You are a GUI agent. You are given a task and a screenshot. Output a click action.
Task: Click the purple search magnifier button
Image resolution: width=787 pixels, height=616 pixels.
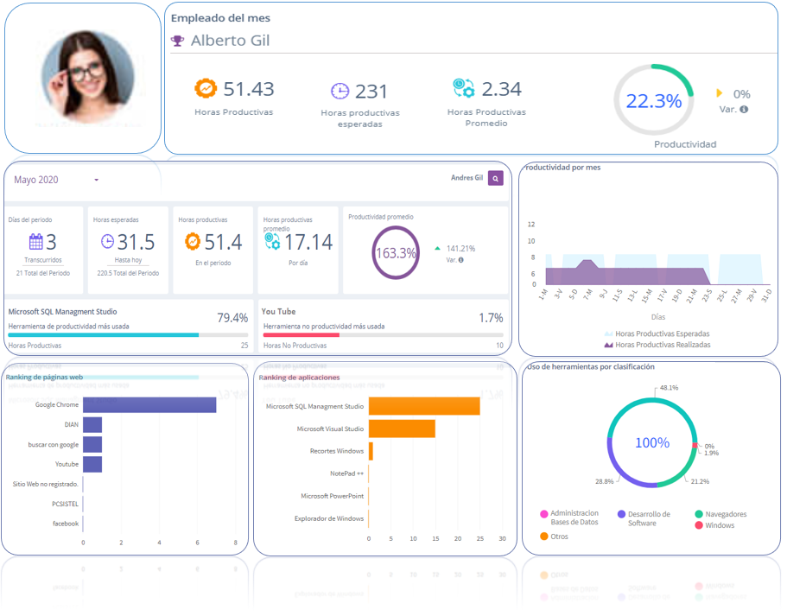pyautogui.click(x=495, y=178)
